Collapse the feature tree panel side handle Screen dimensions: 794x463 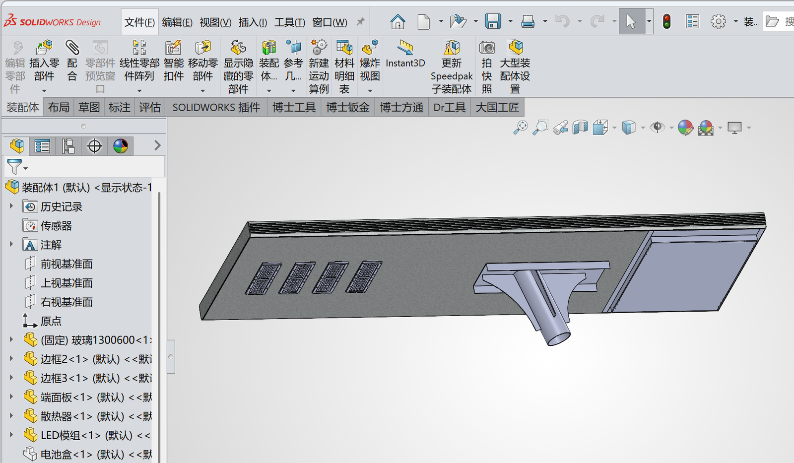[x=171, y=356]
